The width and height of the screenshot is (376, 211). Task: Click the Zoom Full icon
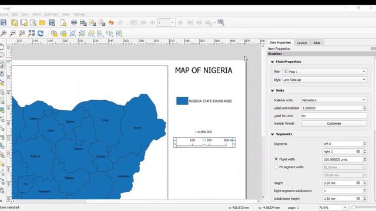point(31,33)
